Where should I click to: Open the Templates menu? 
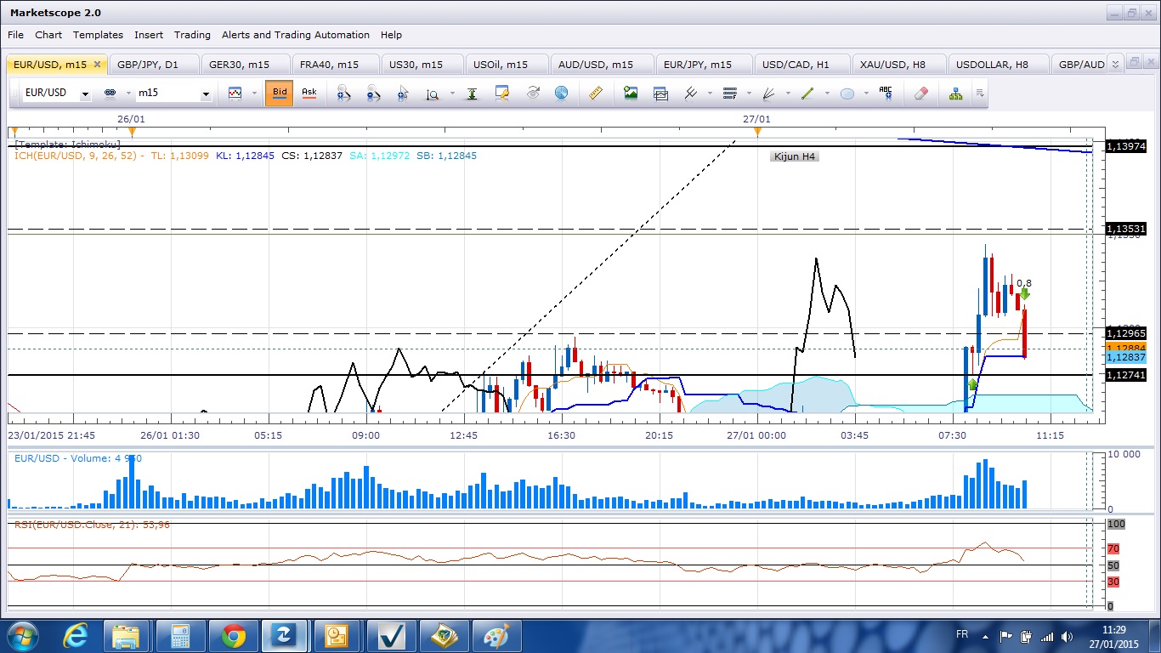click(98, 35)
